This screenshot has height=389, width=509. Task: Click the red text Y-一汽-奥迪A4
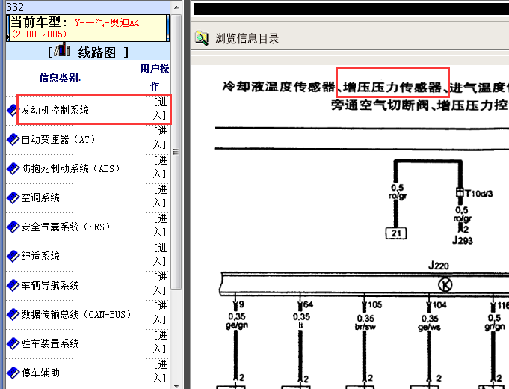point(107,22)
